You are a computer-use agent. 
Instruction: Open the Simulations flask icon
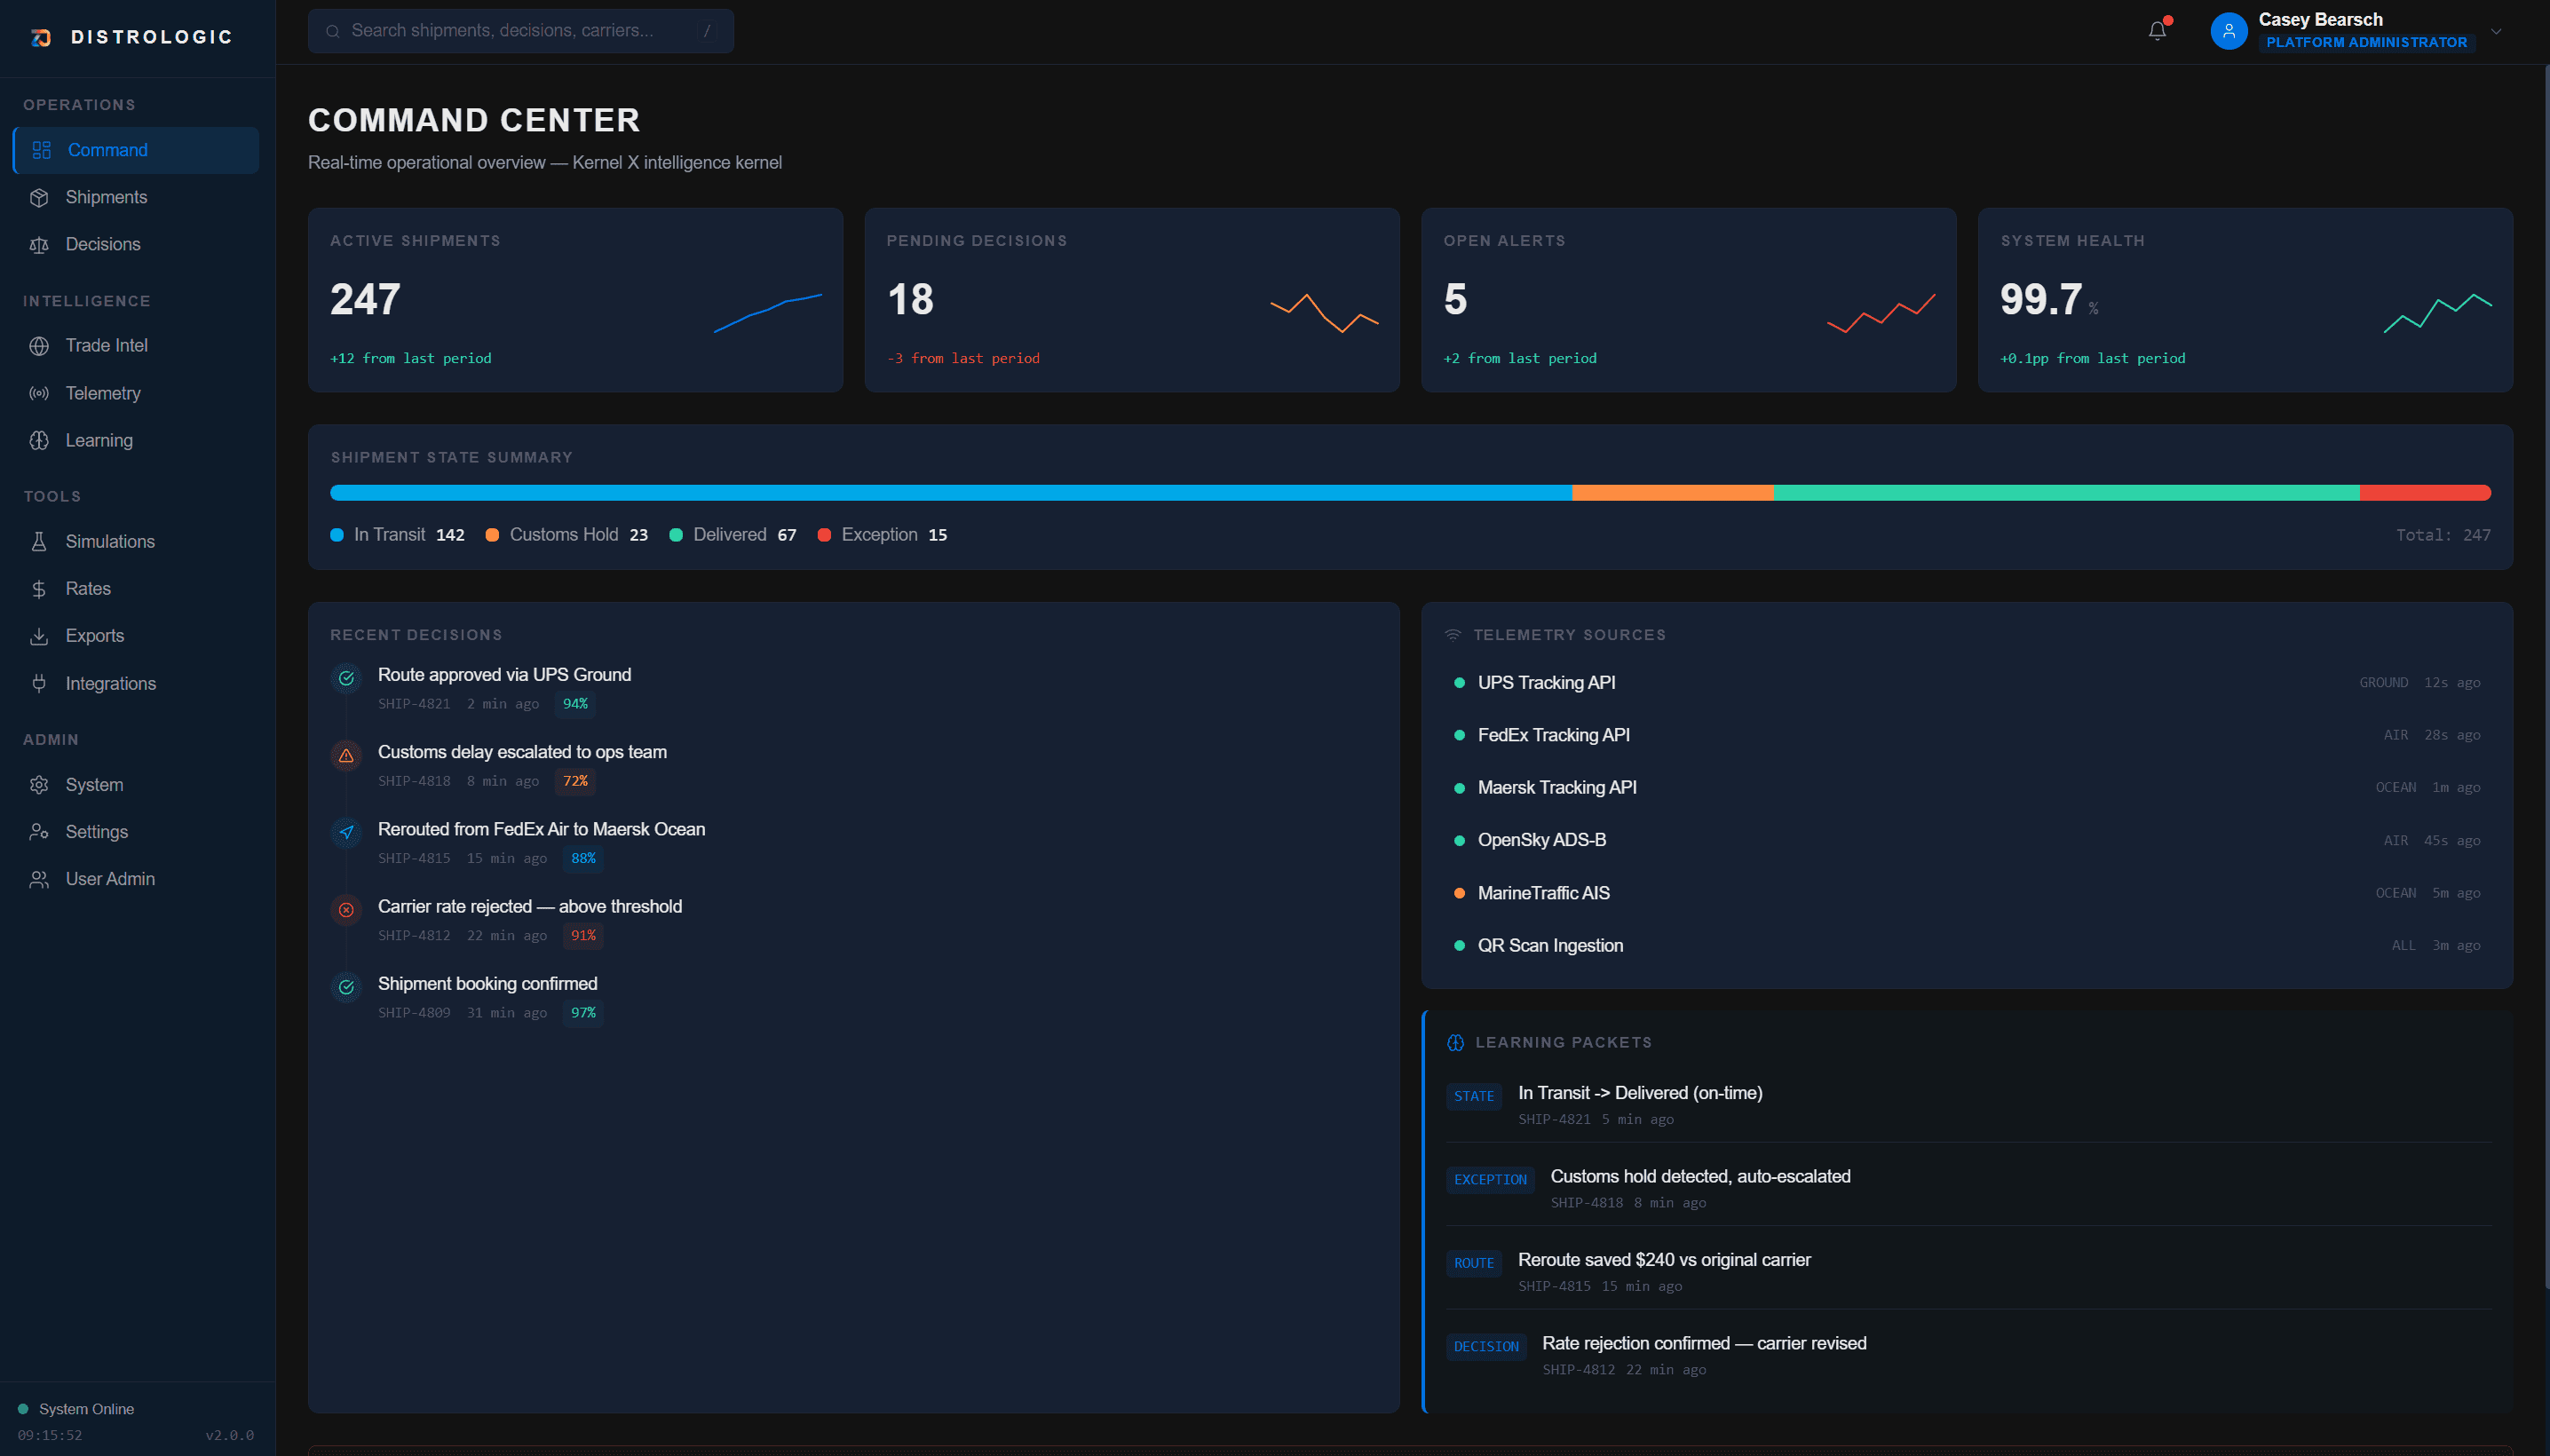(40, 541)
